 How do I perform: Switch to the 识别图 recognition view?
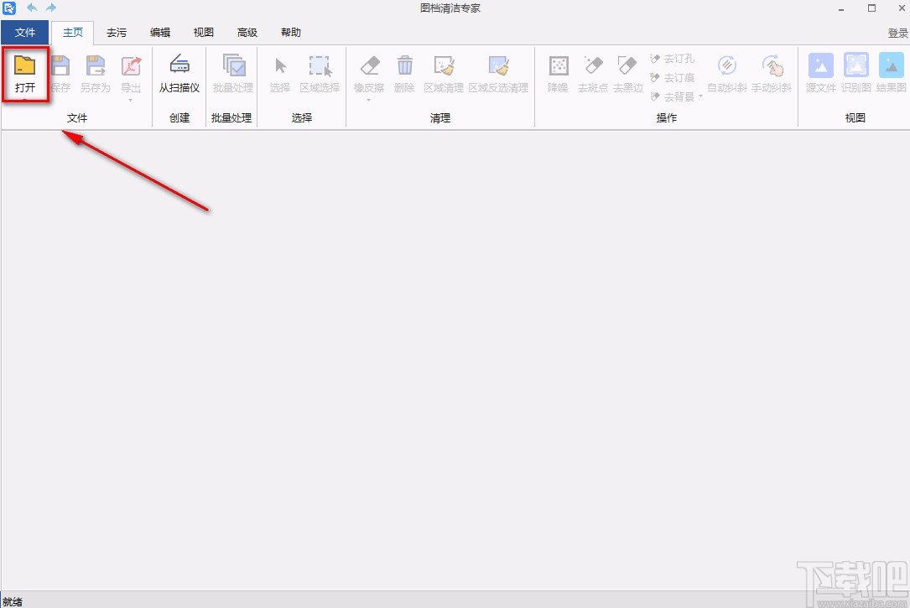pos(856,66)
